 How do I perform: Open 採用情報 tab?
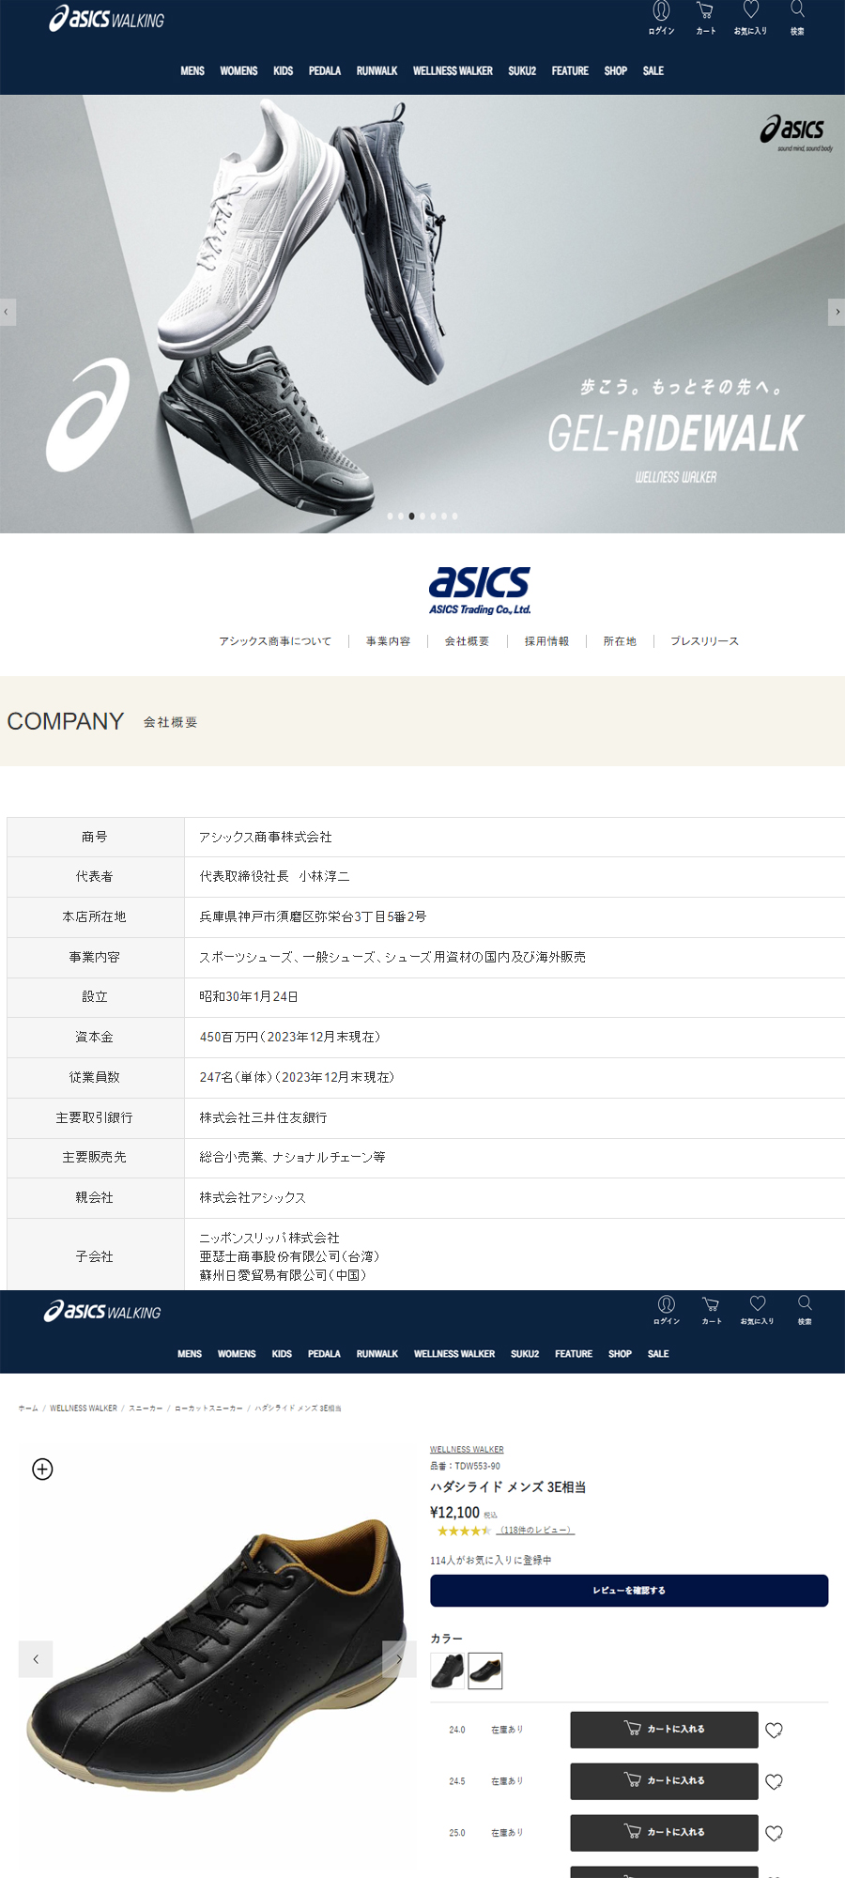[x=546, y=641]
